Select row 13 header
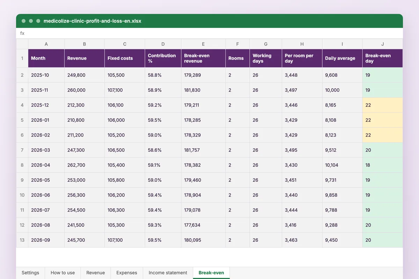419x279 pixels. pyautogui.click(x=22, y=240)
